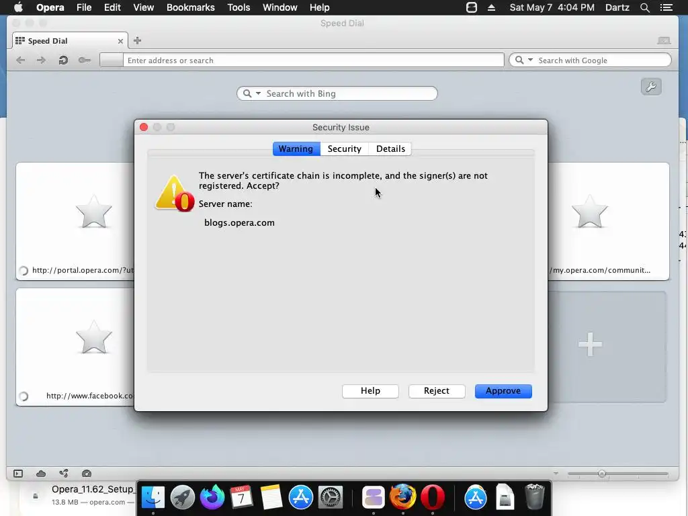
Task: Close the Security Issue dialog
Action: [x=144, y=127]
